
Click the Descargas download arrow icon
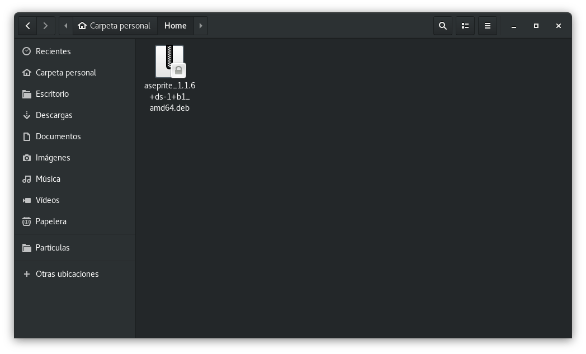click(x=26, y=115)
